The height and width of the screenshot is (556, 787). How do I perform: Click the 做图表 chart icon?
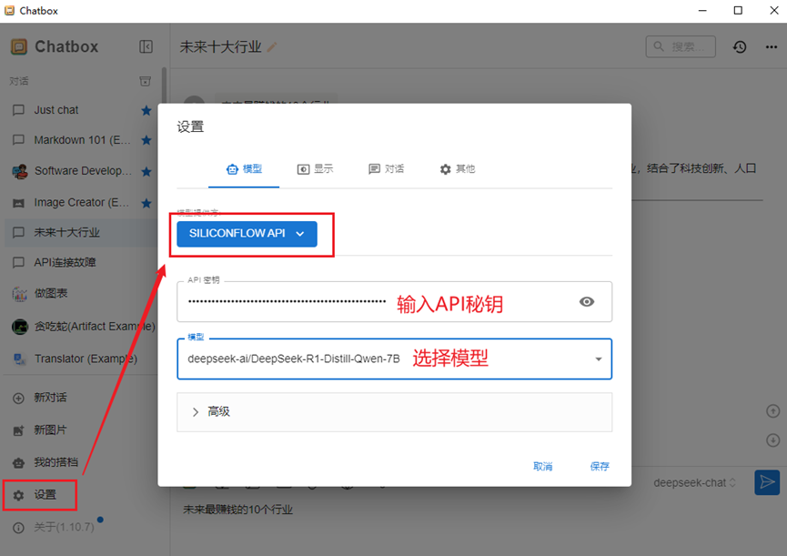20,294
